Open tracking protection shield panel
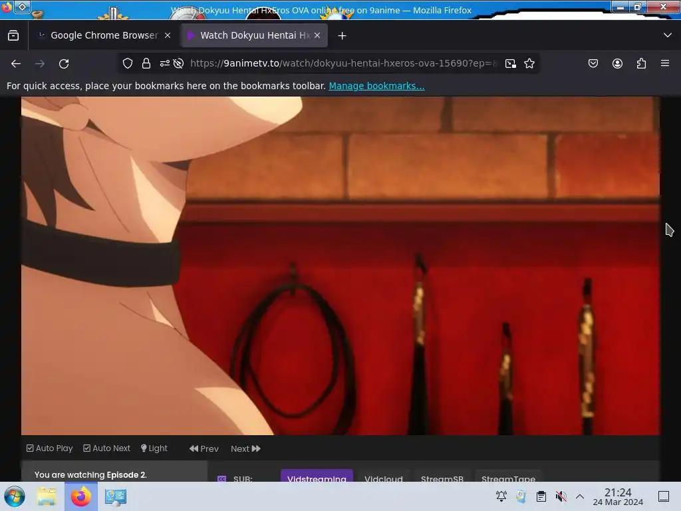Image resolution: width=681 pixels, height=511 pixels. (x=128, y=63)
